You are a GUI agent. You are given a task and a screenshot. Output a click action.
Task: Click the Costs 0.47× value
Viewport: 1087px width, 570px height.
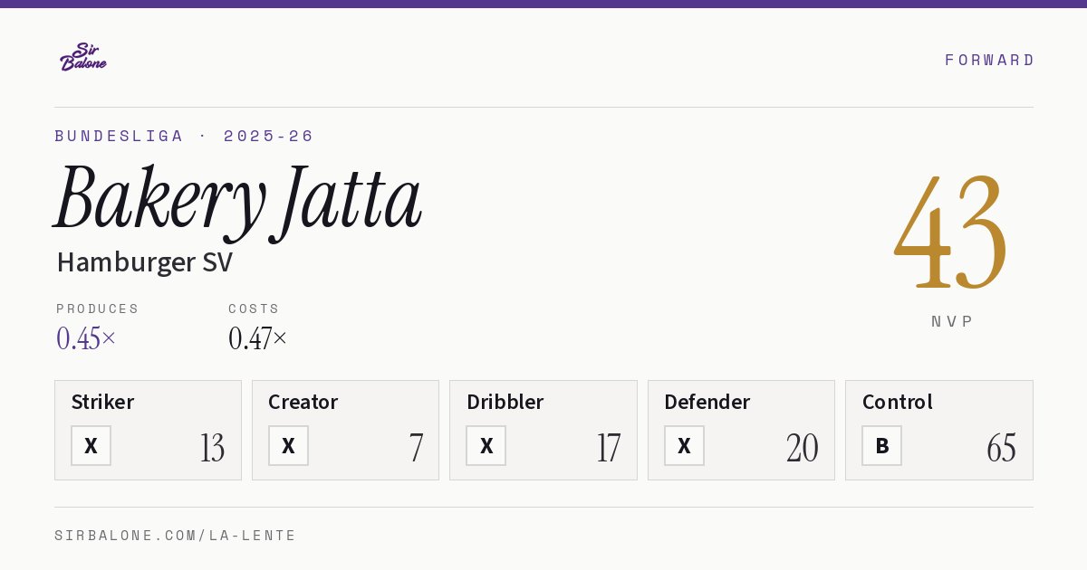coord(258,338)
